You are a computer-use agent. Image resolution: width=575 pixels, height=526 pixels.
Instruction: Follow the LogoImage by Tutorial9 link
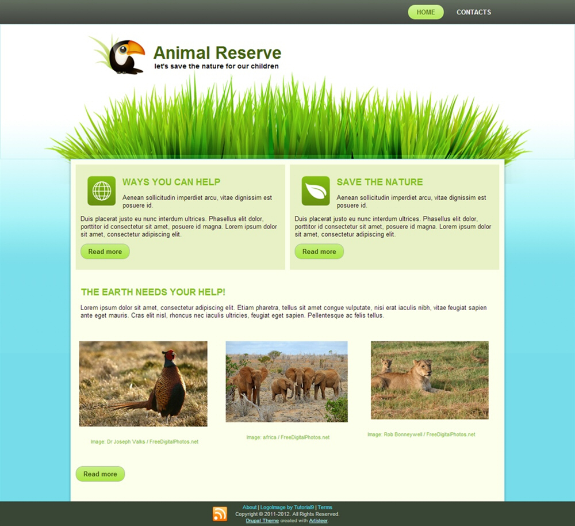point(287,507)
